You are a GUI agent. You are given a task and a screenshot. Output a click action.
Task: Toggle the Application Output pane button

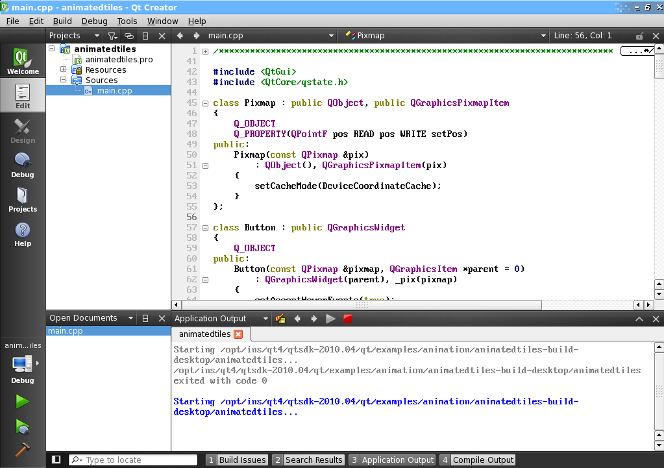(x=392, y=460)
